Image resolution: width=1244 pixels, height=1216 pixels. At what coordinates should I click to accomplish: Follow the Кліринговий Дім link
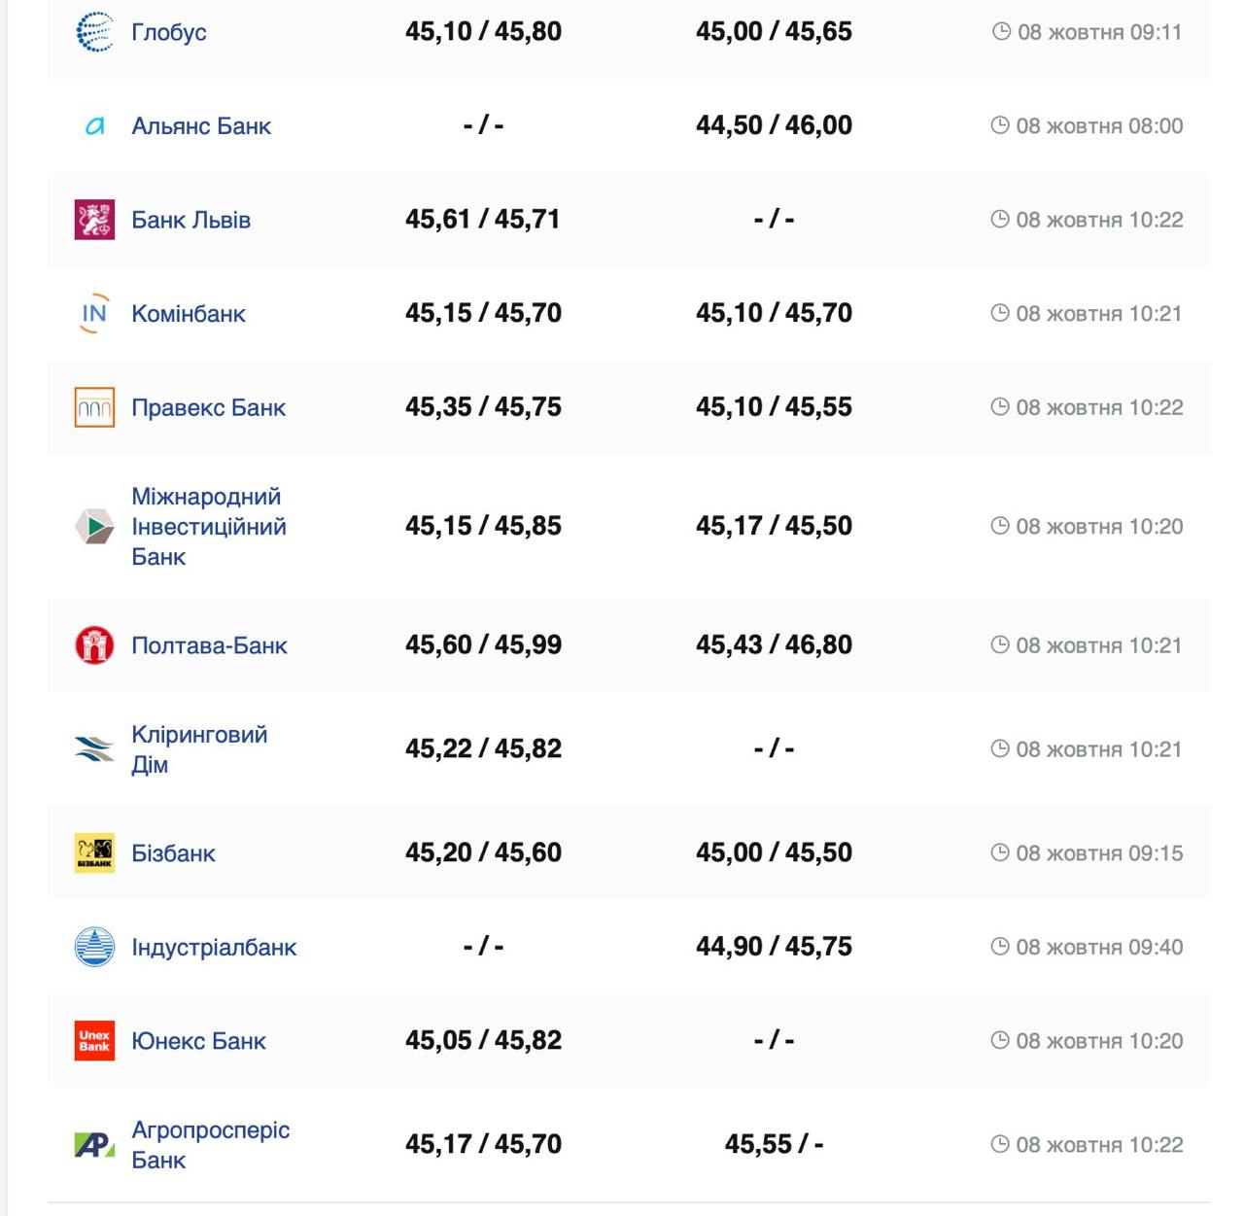[x=198, y=748]
